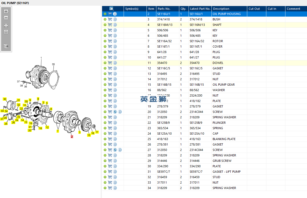This screenshot has height=198, width=307.
Task: Click the gear icon for GASKET 278/379
Action: point(105,106)
